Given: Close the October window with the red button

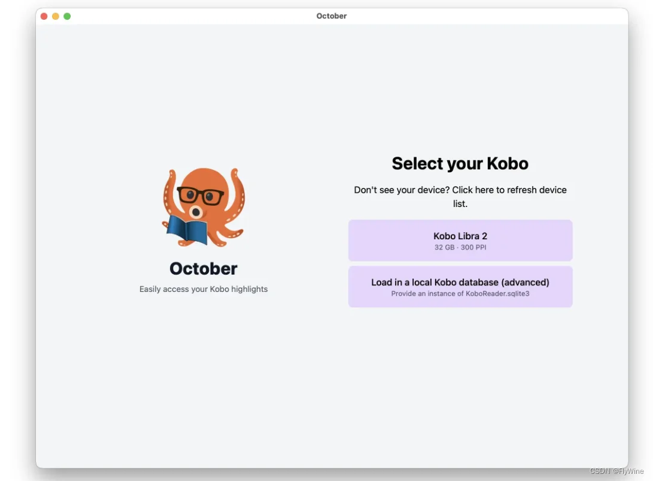Looking at the screenshot, I should click(x=44, y=16).
